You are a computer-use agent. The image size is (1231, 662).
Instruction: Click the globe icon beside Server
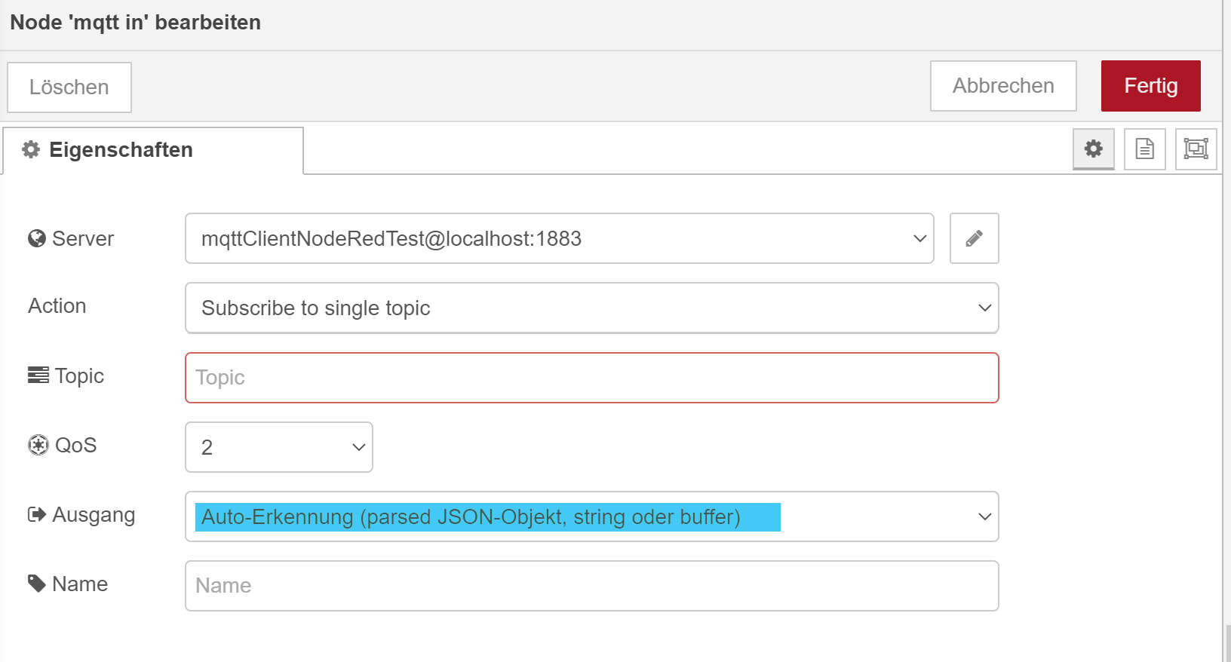[36, 238]
